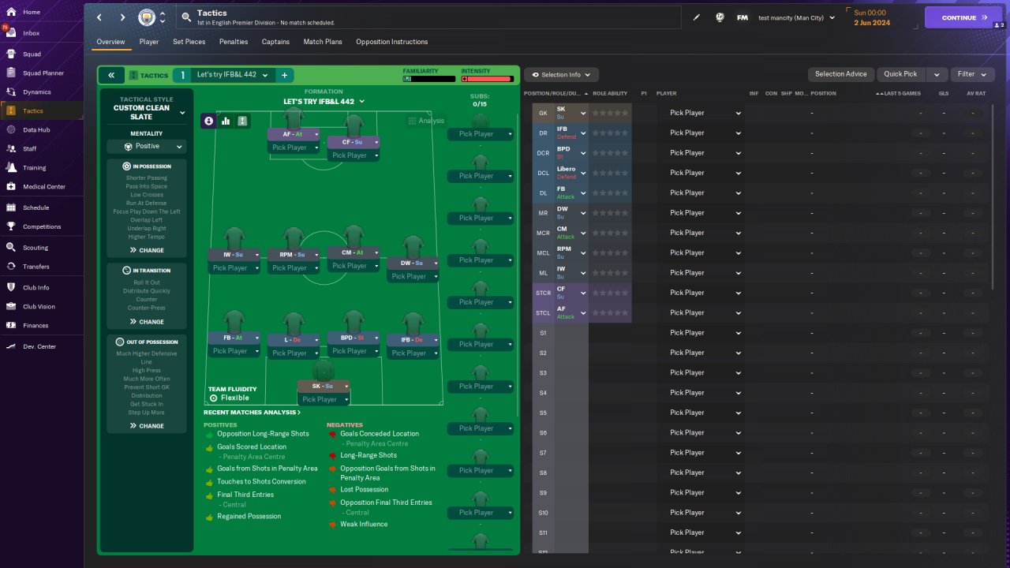Image resolution: width=1010 pixels, height=568 pixels.
Task: Select the exclamation view icon above the pitch
Action: click(x=242, y=121)
